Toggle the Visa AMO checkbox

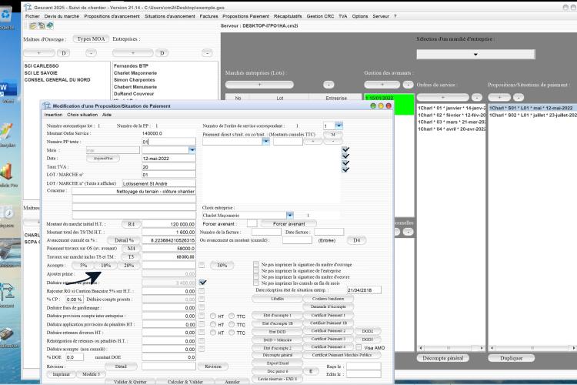click(359, 347)
